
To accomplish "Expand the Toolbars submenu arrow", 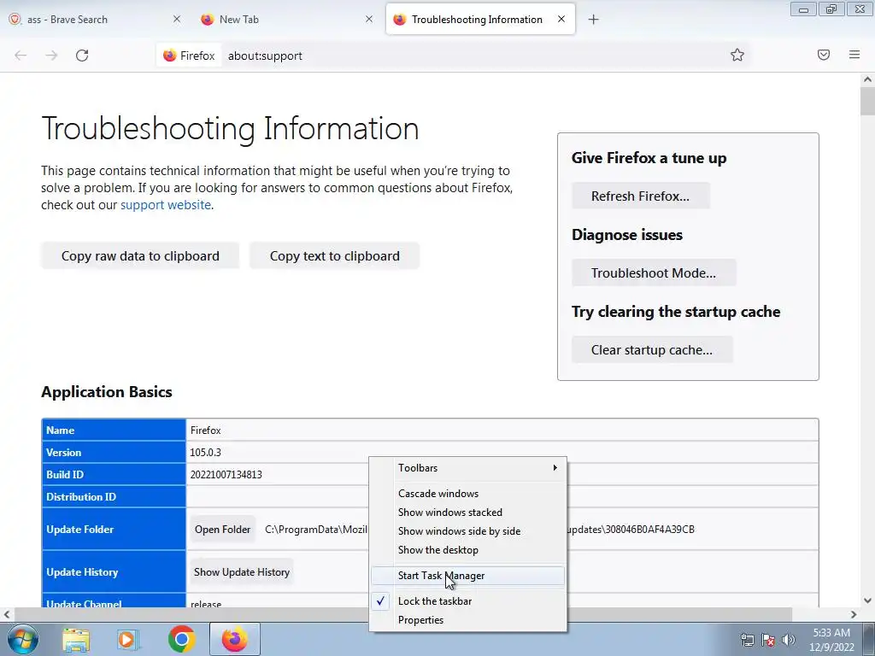I will 555,467.
